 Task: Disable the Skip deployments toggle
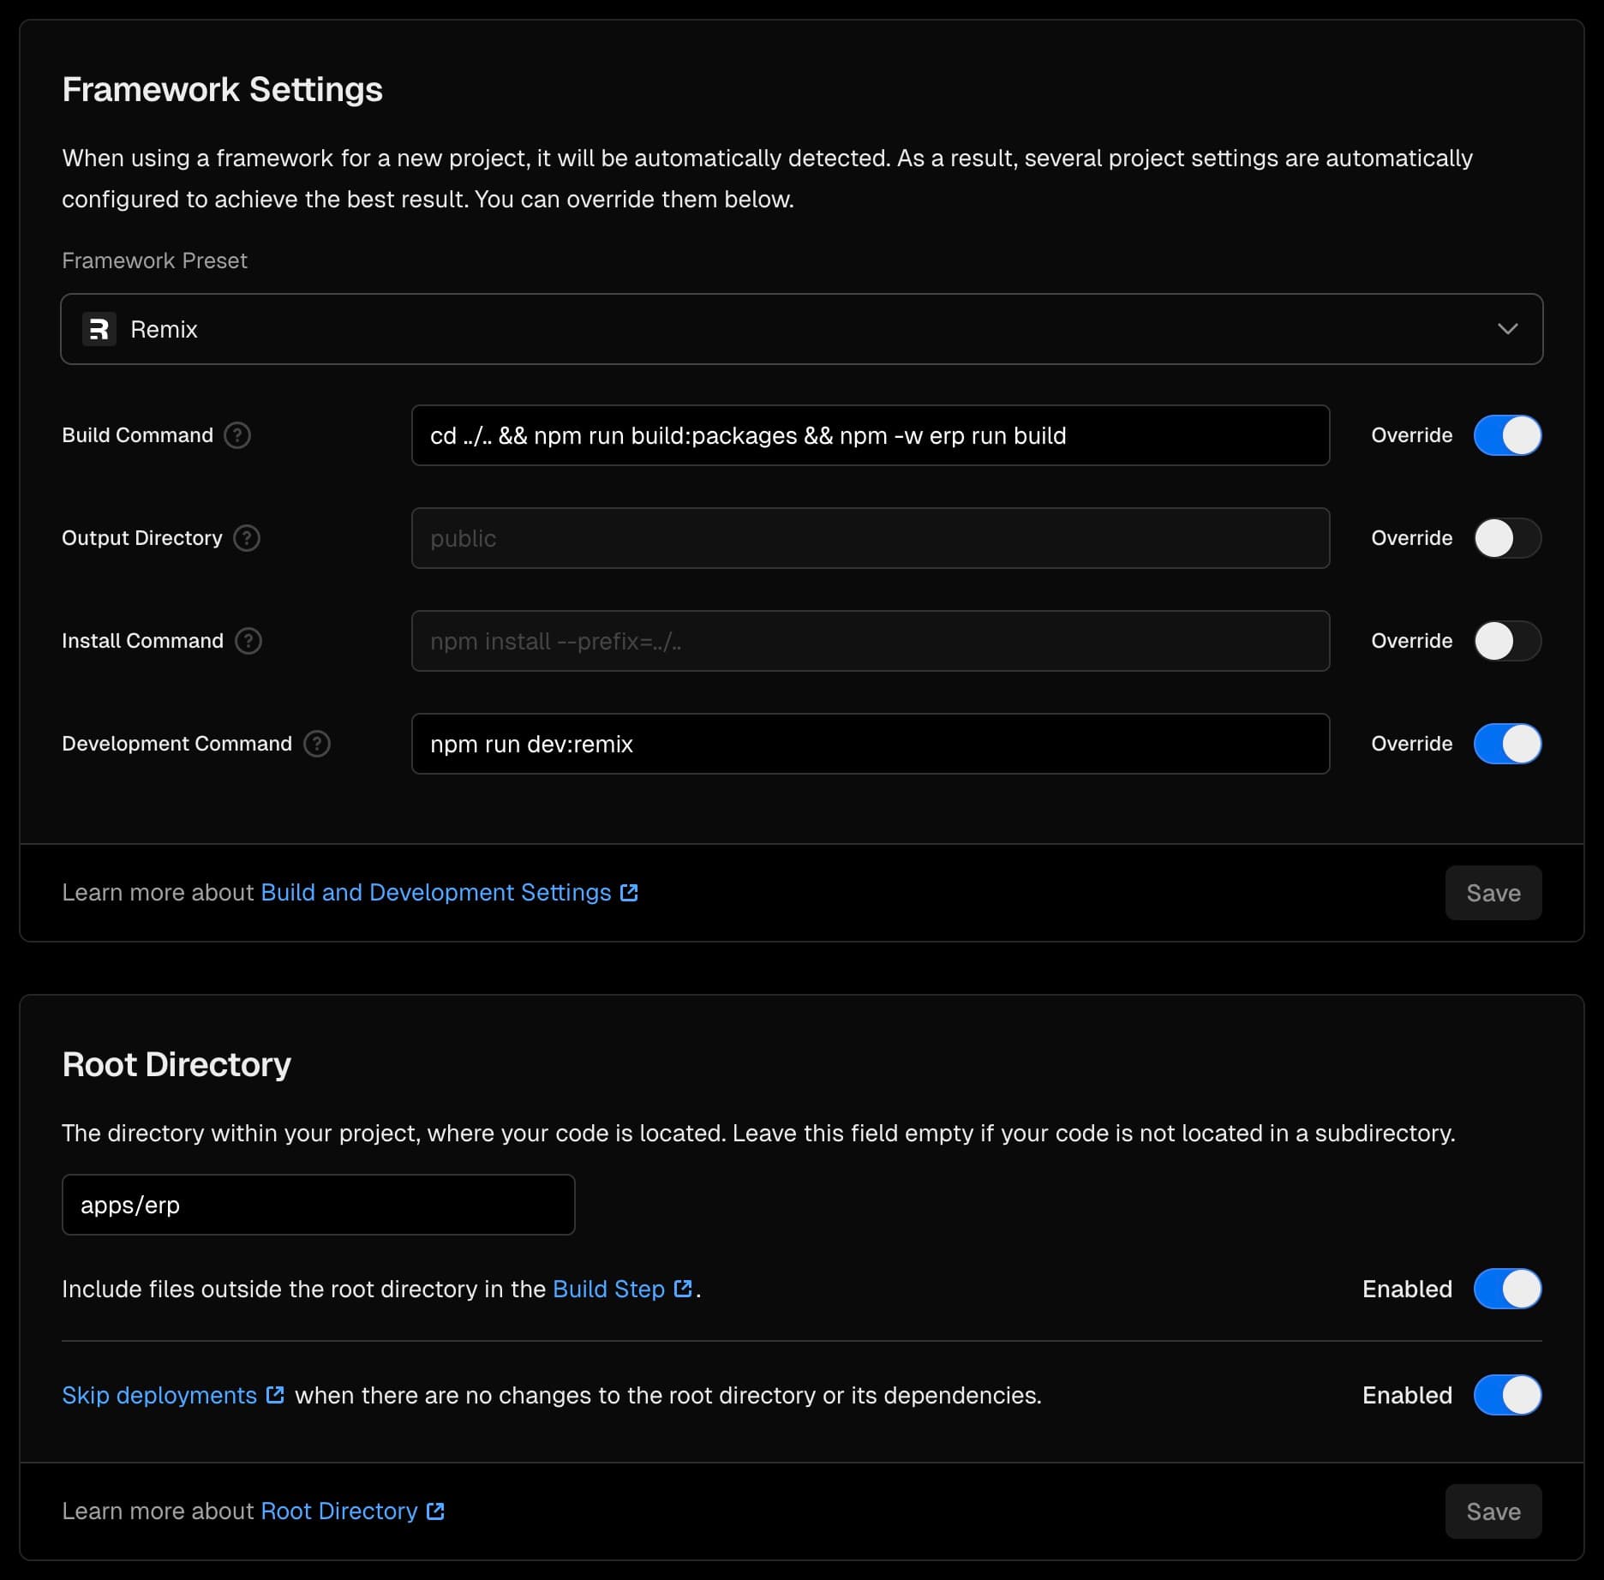coord(1507,1395)
